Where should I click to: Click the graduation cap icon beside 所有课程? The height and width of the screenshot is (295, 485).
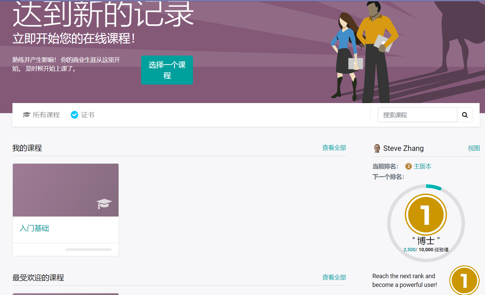[x=26, y=115]
